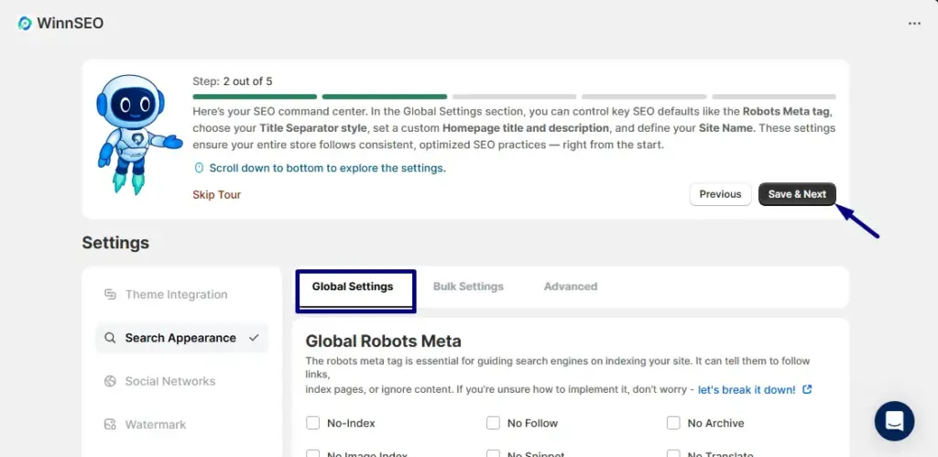This screenshot has height=457, width=938.
Task: Enable the No Follow checkbox
Action: 493,423
